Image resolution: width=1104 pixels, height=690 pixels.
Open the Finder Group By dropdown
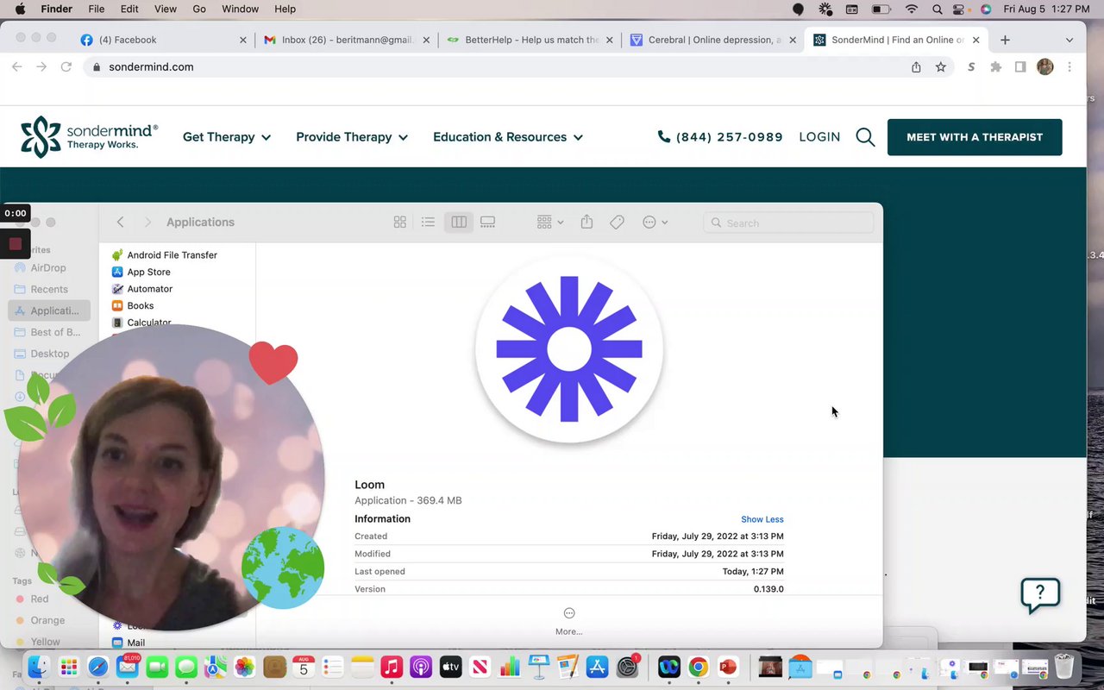550,223
